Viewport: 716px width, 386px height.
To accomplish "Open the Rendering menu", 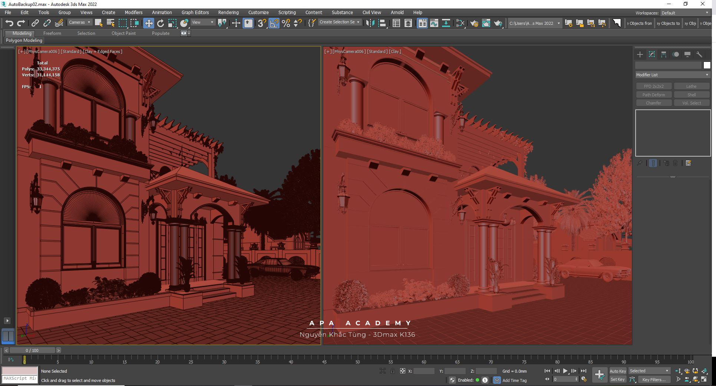I will (228, 13).
